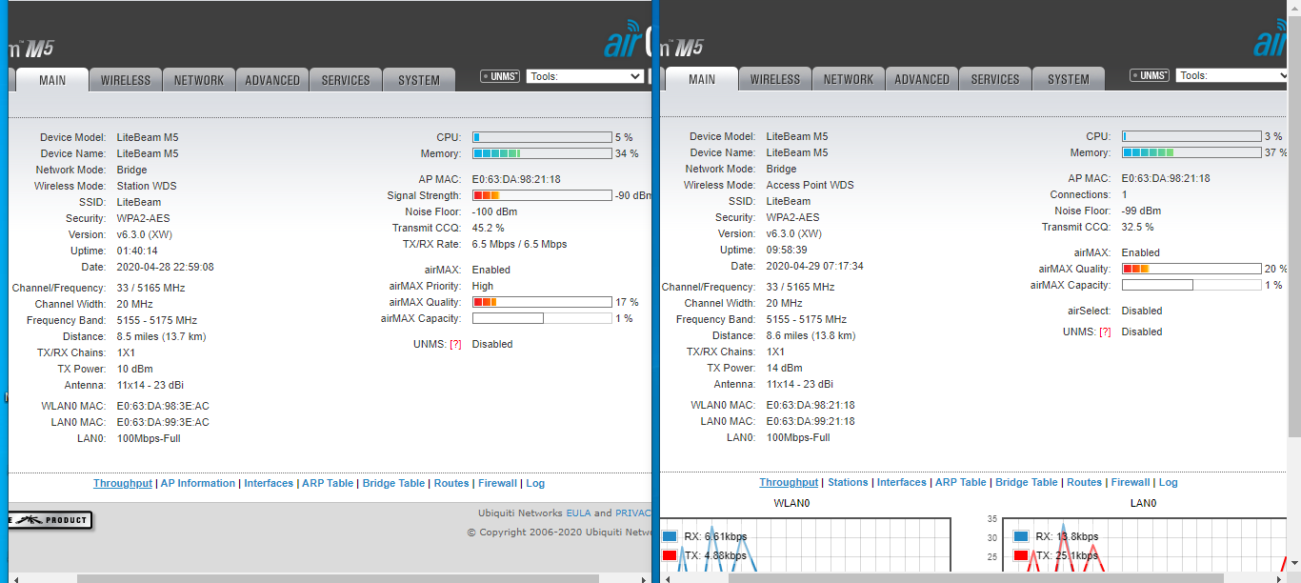Open the MAIN tab in left window
The image size is (1301, 583).
(52, 80)
